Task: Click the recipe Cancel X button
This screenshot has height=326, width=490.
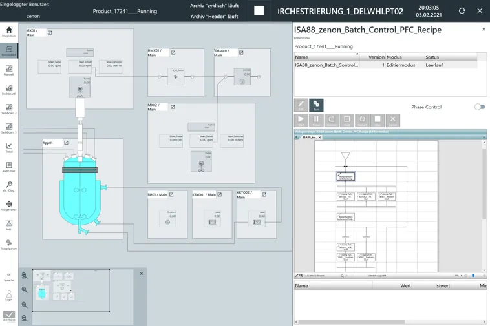Action: tap(393, 120)
